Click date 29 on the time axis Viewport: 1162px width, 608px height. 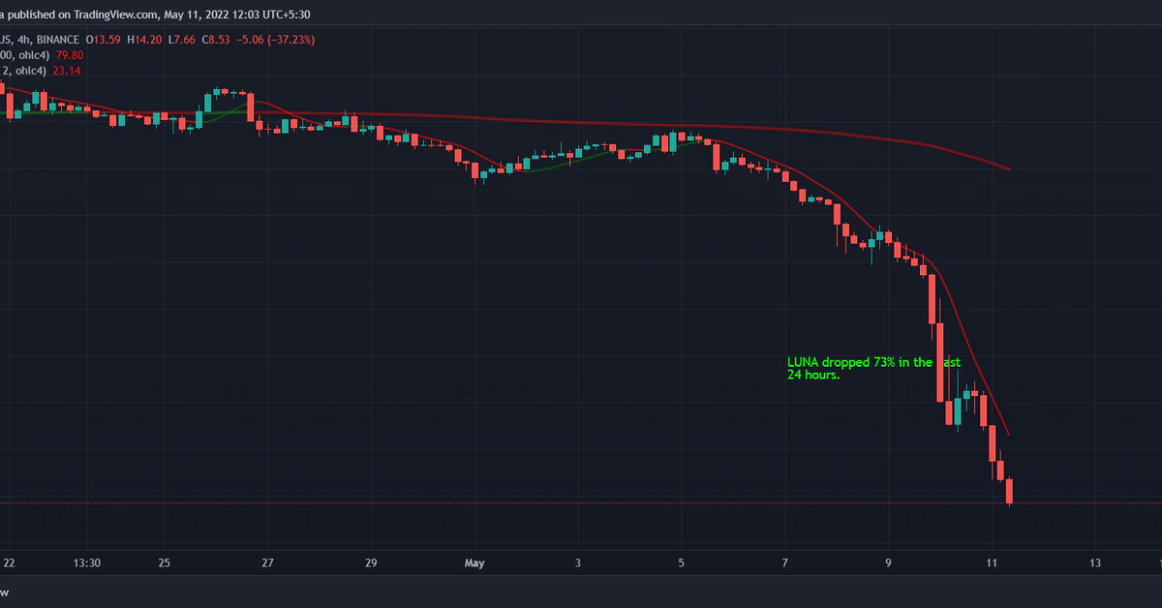click(x=371, y=562)
